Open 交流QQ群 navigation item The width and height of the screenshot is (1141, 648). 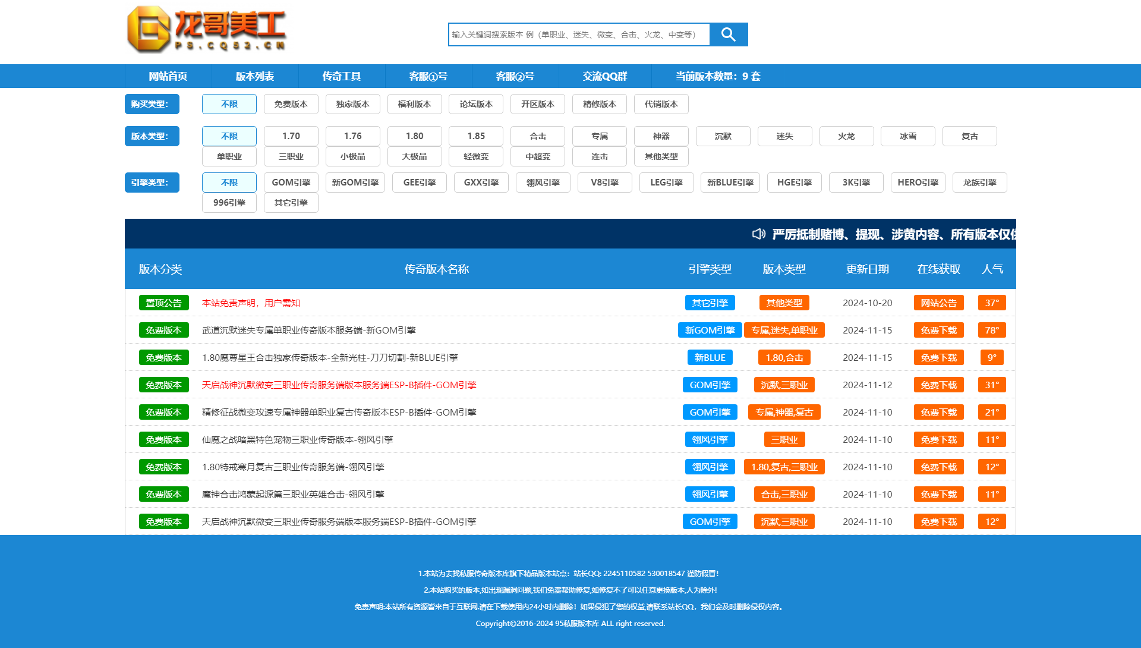point(605,76)
